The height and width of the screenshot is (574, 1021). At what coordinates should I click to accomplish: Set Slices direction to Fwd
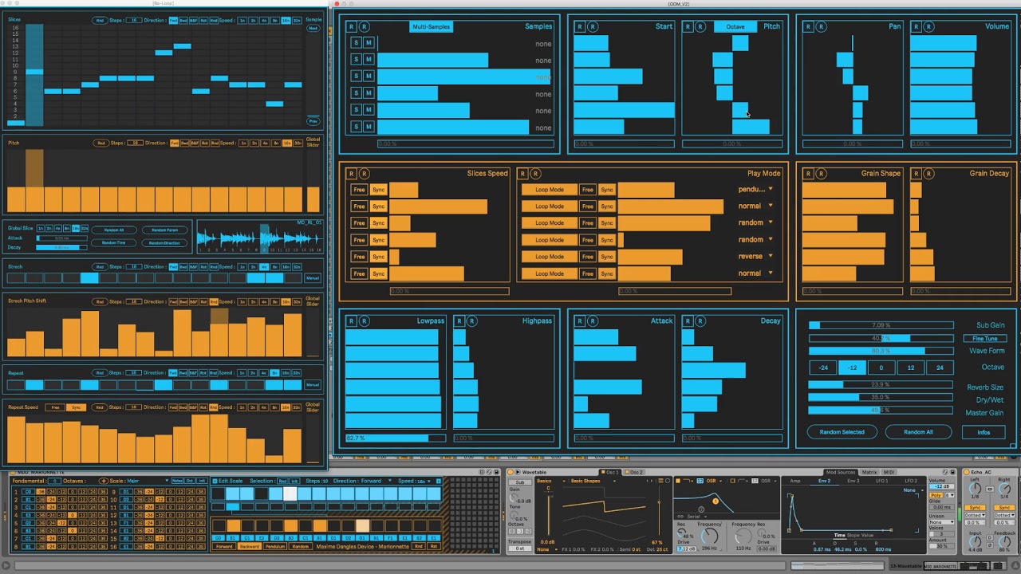click(174, 21)
